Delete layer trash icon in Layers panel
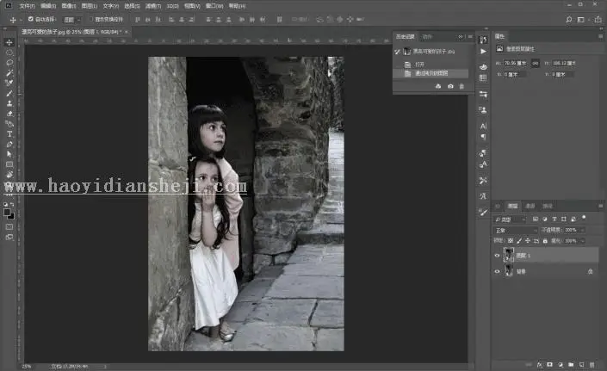The height and width of the screenshot is (371, 607). (592, 364)
